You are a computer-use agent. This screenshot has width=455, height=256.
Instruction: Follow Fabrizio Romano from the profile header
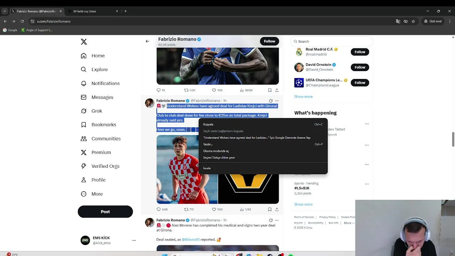269,41
